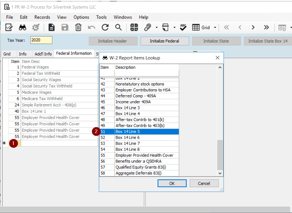Viewport: 292px width, 213px height.
Task: Select 'Benefits under a QSEHRA' row
Action: pos(139,161)
